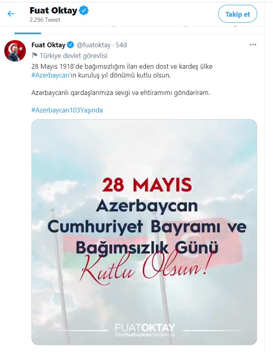Open the tweet's three-dot more menu
This screenshot has width=273, height=352.
pyautogui.click(x=253, y=45)
